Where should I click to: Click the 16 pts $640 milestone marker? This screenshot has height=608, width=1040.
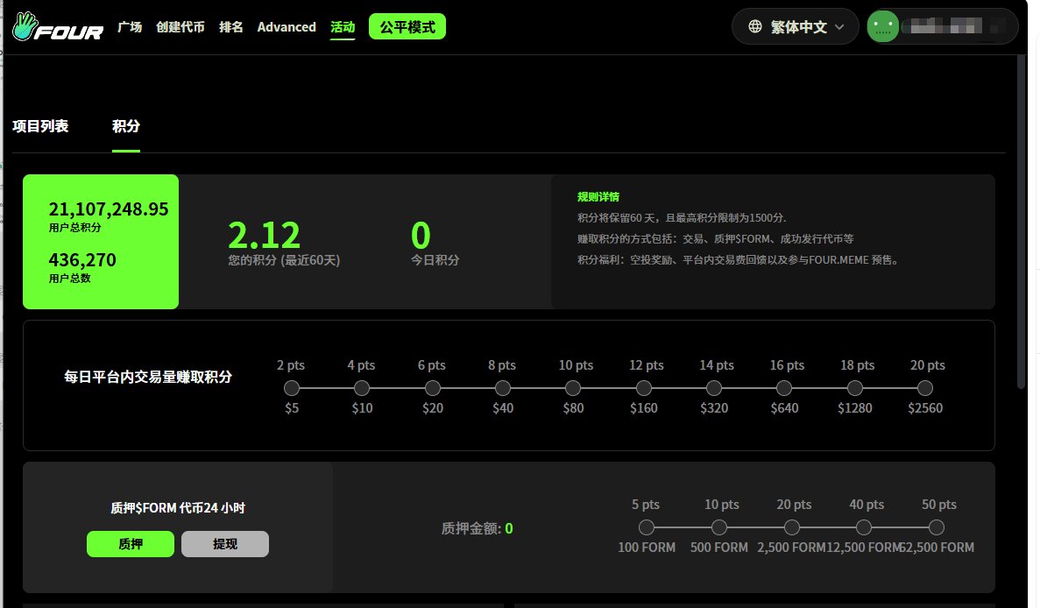[x=784, y=388]
